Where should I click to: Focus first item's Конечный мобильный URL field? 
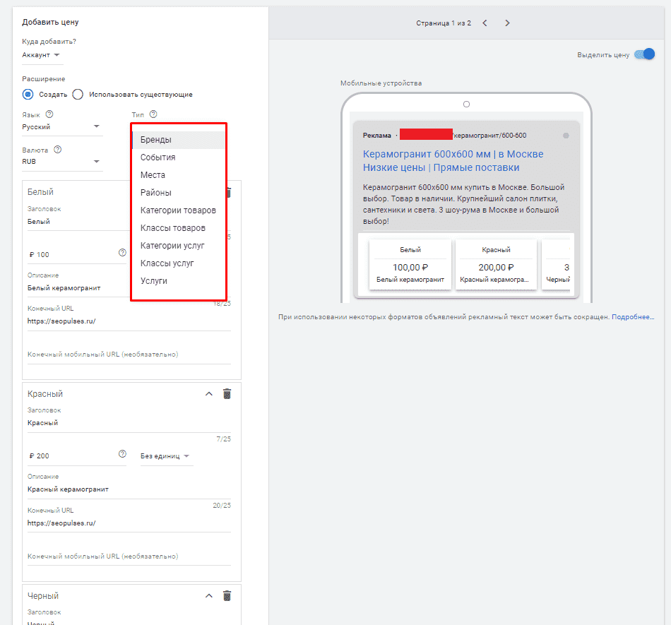129,355
